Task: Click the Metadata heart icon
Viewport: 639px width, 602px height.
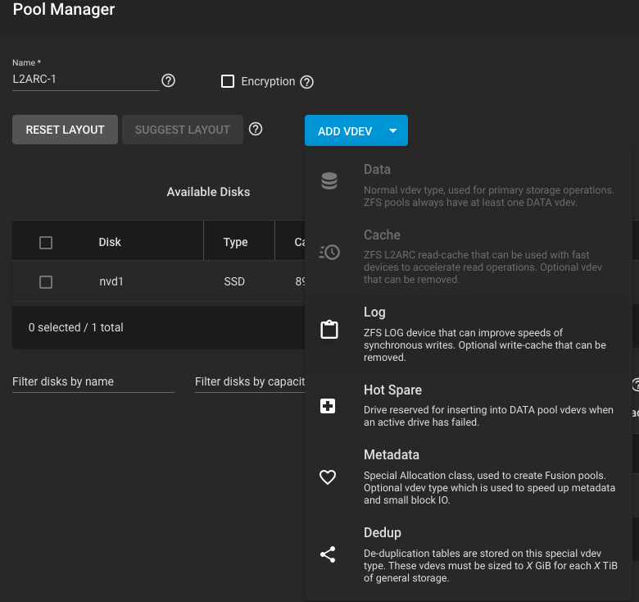Action: pyautogui.click(x=328, y=477)
